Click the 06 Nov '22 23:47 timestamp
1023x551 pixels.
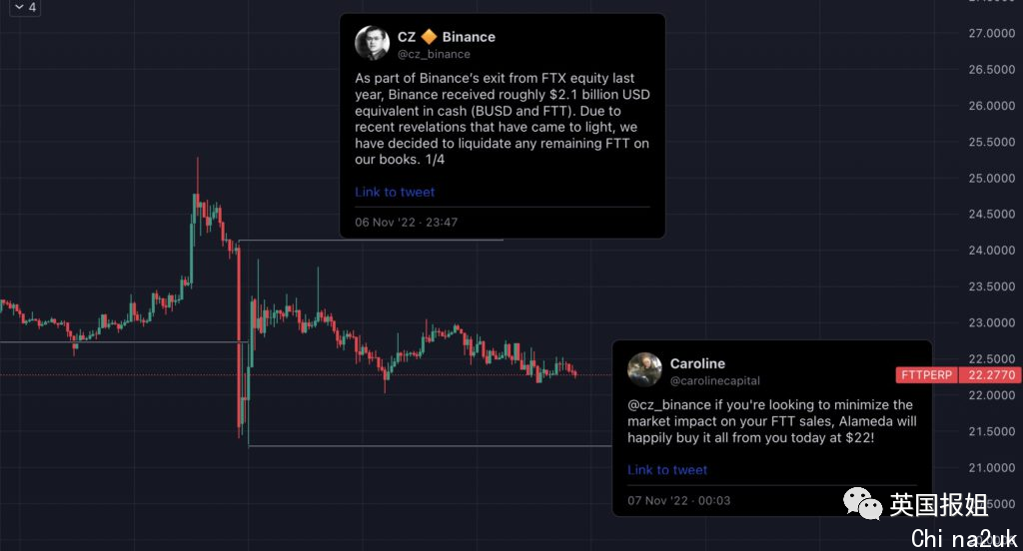coord(407,223)
